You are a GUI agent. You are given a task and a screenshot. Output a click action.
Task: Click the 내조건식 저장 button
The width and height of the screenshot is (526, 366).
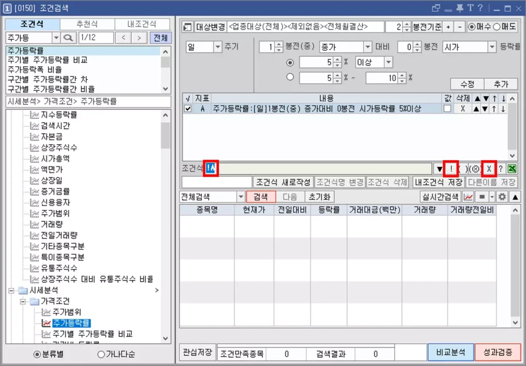click(439, 182)
